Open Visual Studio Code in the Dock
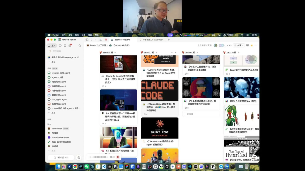Screen dimensions: 305x171 (104, 166)
